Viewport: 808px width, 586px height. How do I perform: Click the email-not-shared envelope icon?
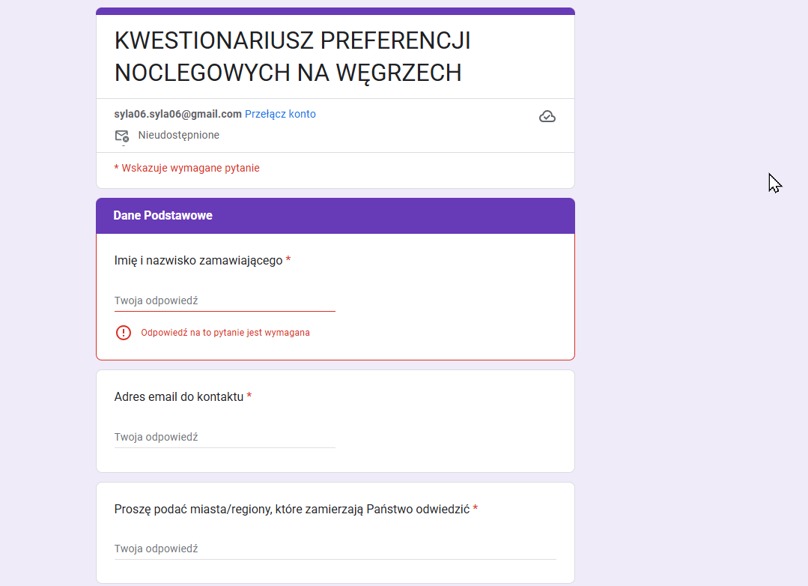121,136
